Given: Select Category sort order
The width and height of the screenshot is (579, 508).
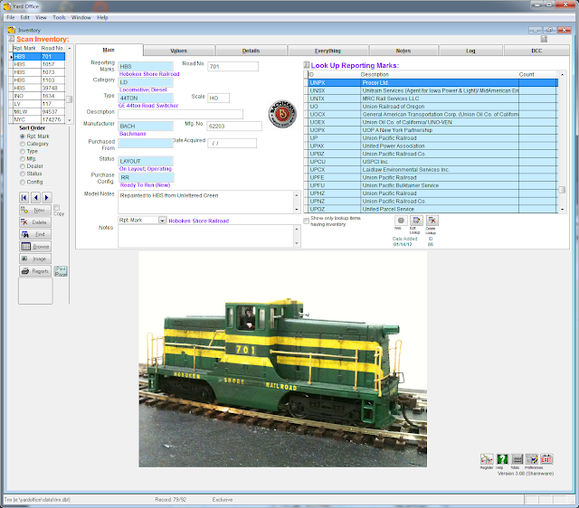Looking at the screenshot, I should point(23,144).
